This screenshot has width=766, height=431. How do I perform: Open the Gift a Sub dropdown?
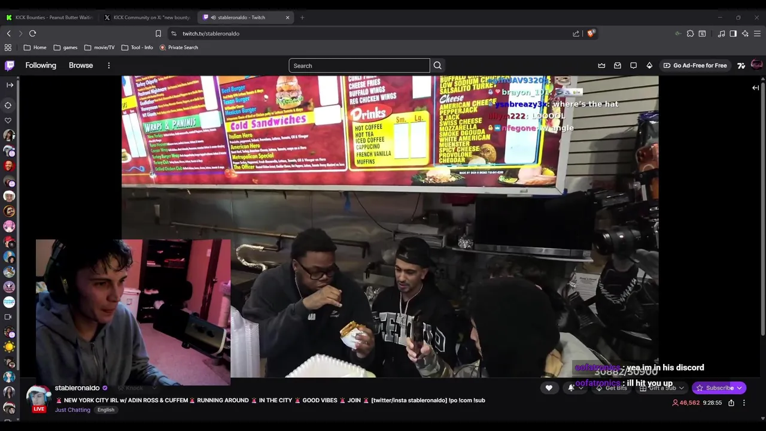(x=661, y=388)
